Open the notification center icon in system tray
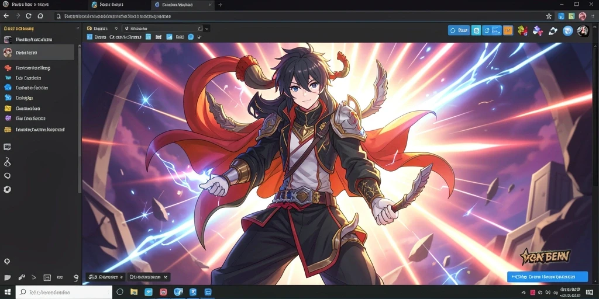Viewport: 599px width, 299px height. 588,293
